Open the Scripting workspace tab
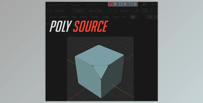The image size is (203, 103). click(91, 5)
